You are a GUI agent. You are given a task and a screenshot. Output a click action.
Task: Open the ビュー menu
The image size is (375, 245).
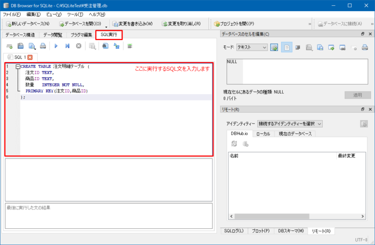tap(54, 14)
